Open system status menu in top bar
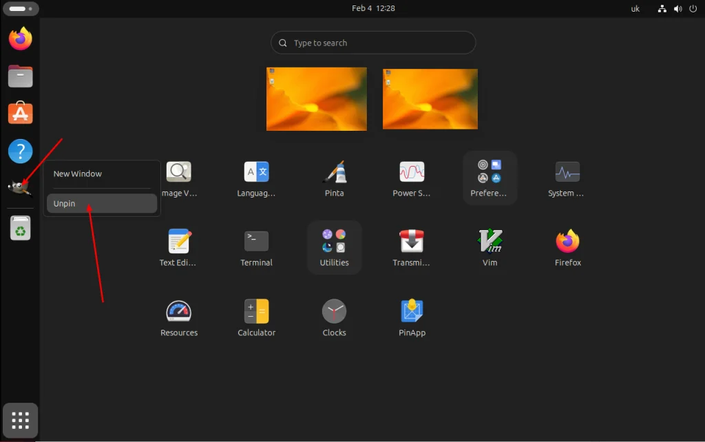Viewport: 705px width, 442px height. tap(677, 9)
